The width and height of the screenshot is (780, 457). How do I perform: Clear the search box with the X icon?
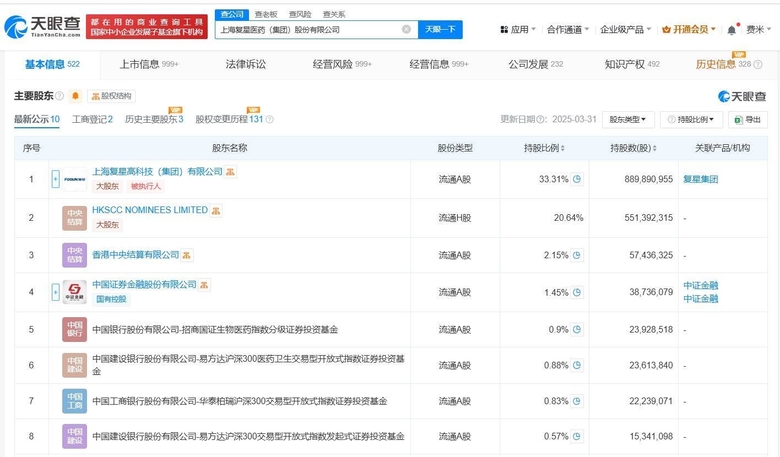(407, 29)
